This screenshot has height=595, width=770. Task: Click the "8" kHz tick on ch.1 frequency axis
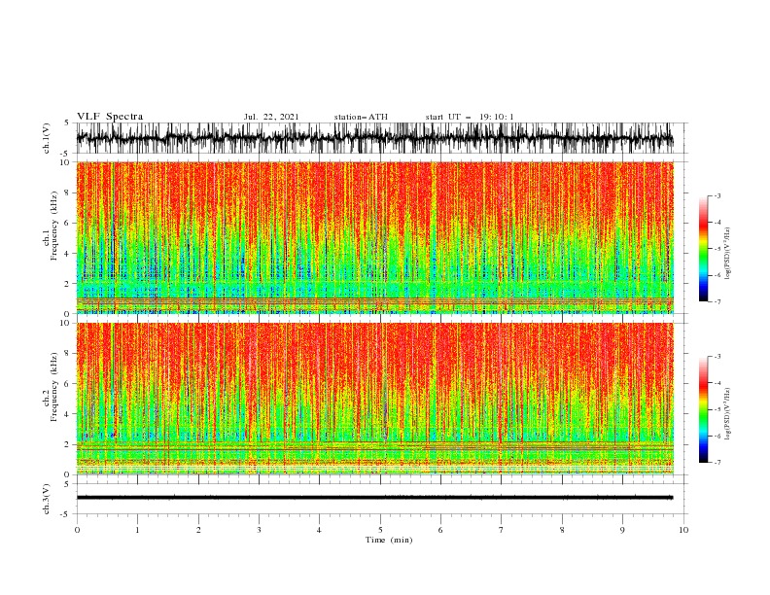pyautogui.click(x=68, y=192)
